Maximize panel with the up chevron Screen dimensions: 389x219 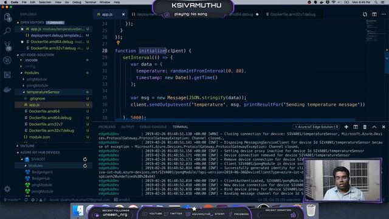374,127
